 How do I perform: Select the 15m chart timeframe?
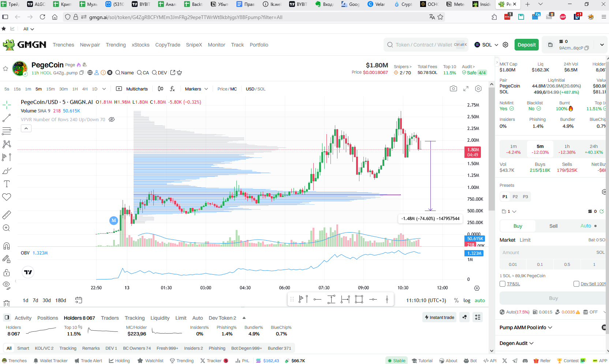coord(51,89)
